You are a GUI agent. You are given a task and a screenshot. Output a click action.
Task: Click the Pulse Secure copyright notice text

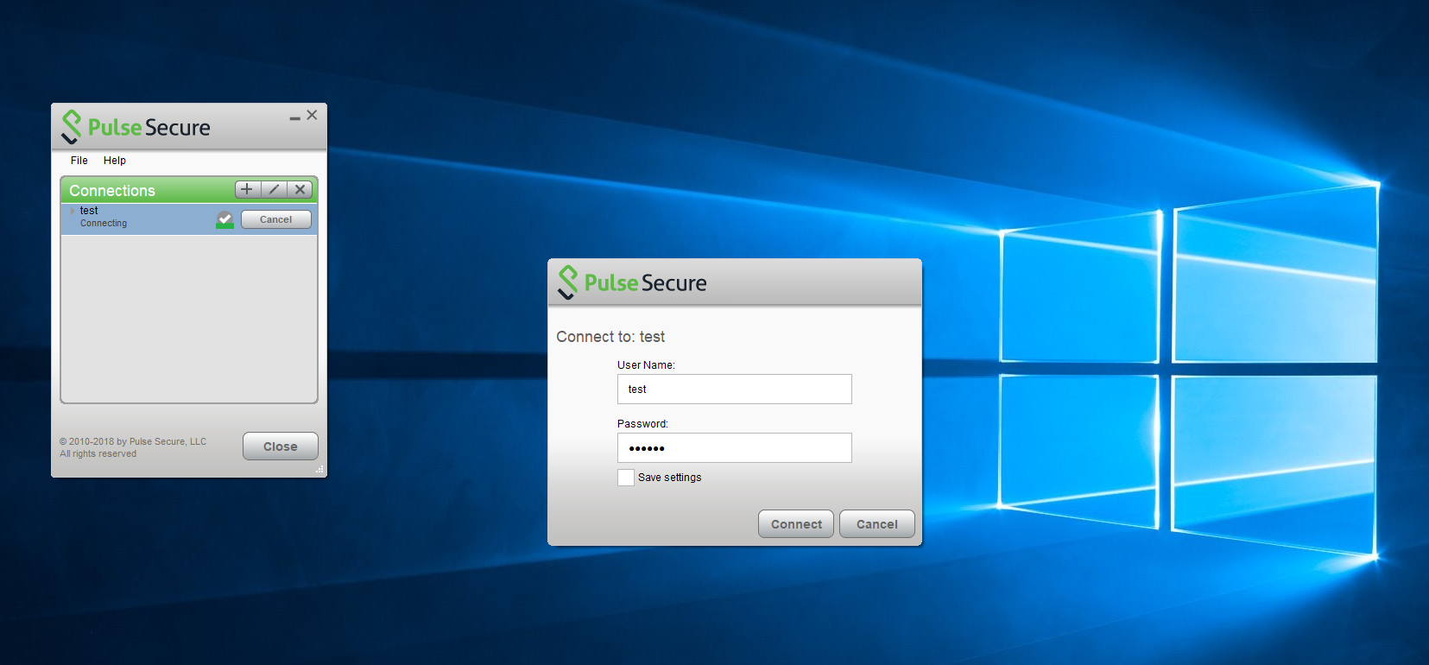[x=133, y=447]
